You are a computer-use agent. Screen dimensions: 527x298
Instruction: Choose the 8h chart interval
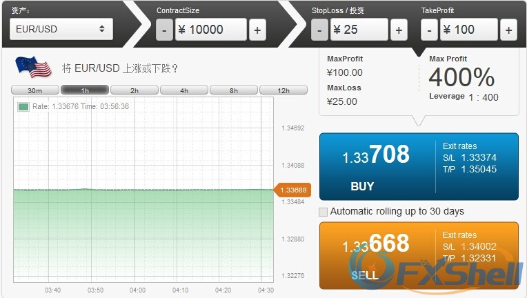tap(233, 90)
